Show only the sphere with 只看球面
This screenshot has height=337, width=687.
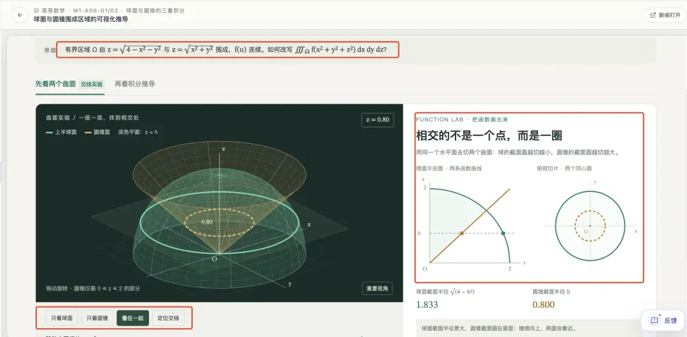(62, 318)
